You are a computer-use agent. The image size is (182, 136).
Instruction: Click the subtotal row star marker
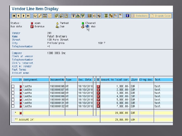click(x=16, y=113)
